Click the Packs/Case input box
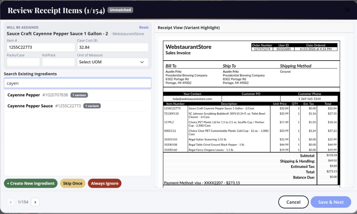This screenshot has height=214, width=357. pos(23,62)
